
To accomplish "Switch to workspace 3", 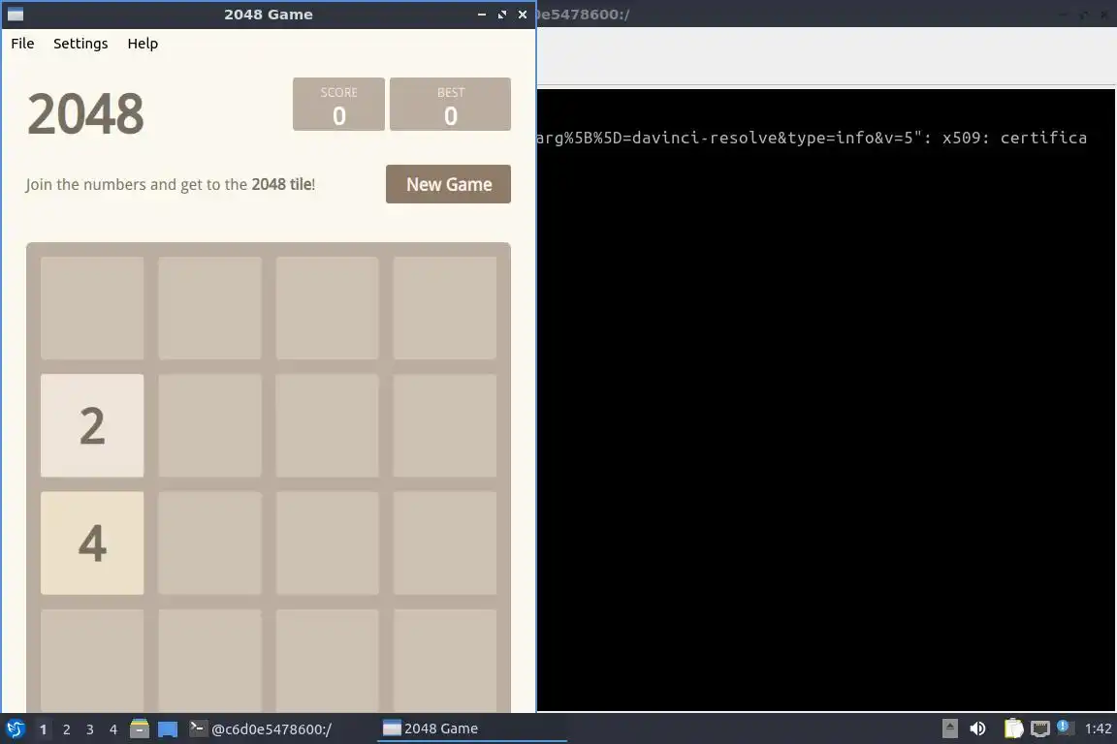I will click(x=90, y=729).
